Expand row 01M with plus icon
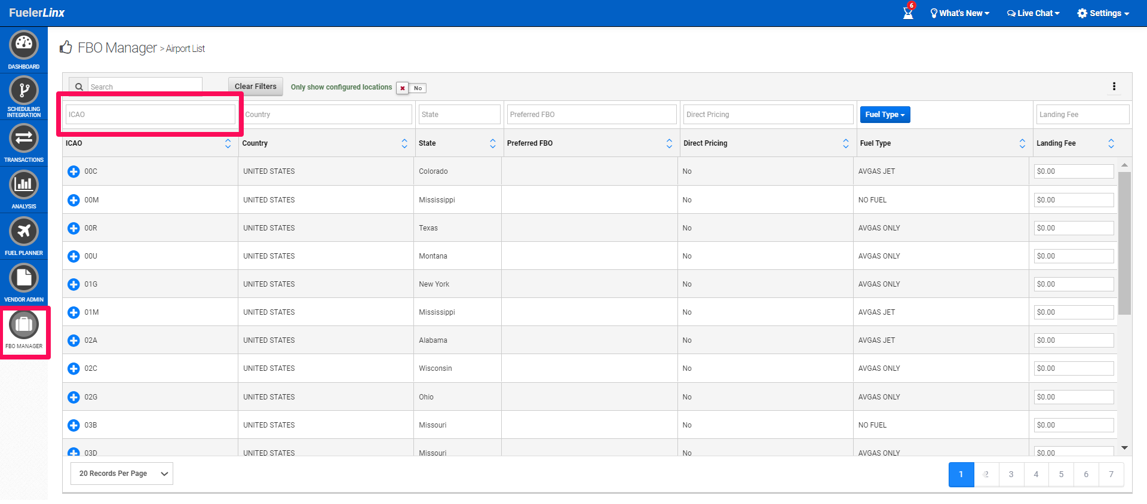 [x=73, y=312]
